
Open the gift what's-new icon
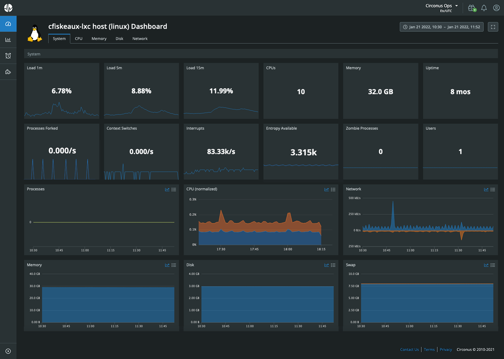tap(471, 8)
